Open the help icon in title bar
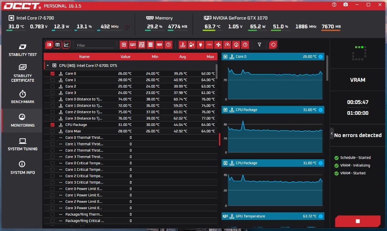Image resolution: width=387 pixels, height=231 pixels. (x=334, y=5)
